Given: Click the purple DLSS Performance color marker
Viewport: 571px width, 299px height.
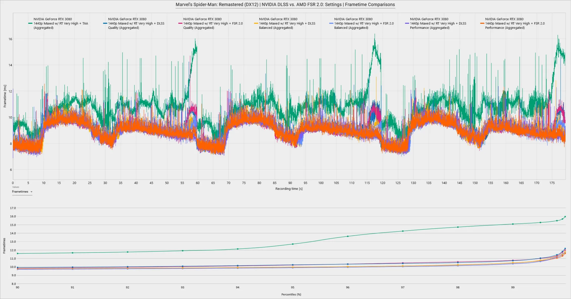Looking at the screenshot, I should [407, 23].
